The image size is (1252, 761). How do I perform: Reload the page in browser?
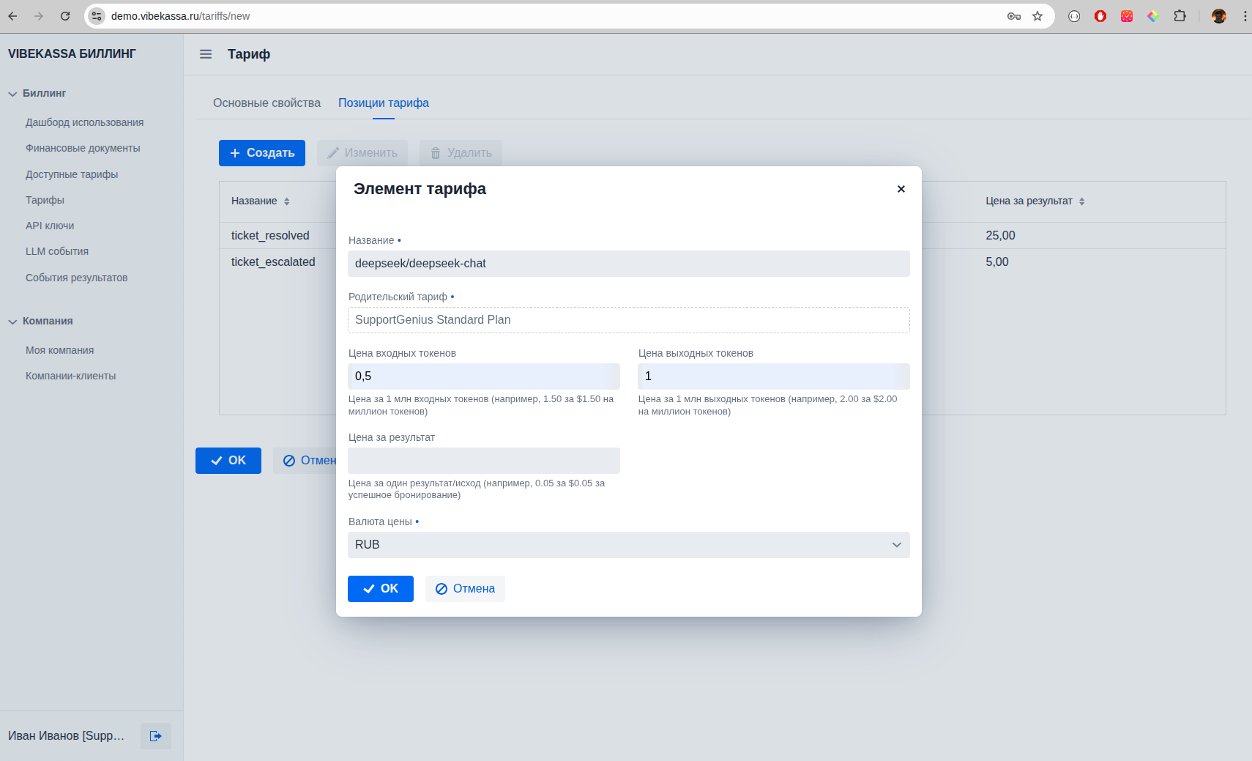coord(65,16)
